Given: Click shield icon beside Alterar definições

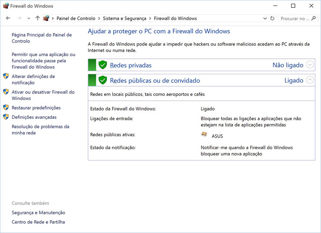Looking at the screenshot, I should pos(6,76).
